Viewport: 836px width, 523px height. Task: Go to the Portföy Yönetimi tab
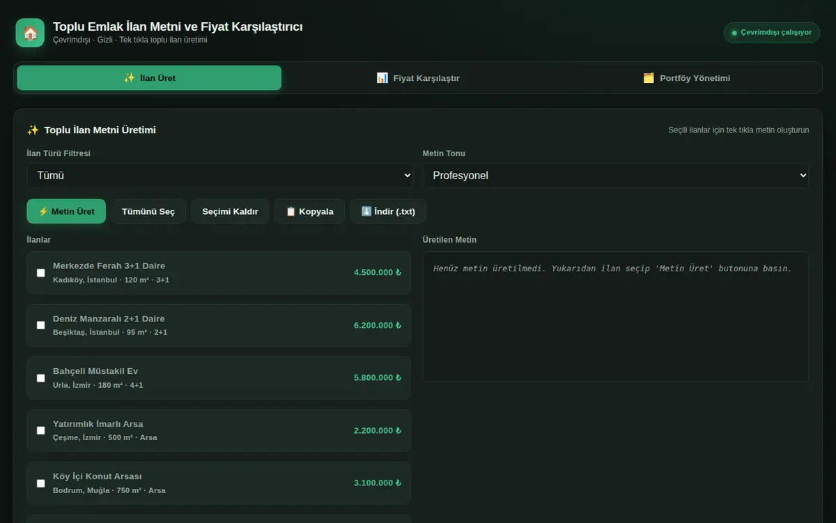coord(687,78)
